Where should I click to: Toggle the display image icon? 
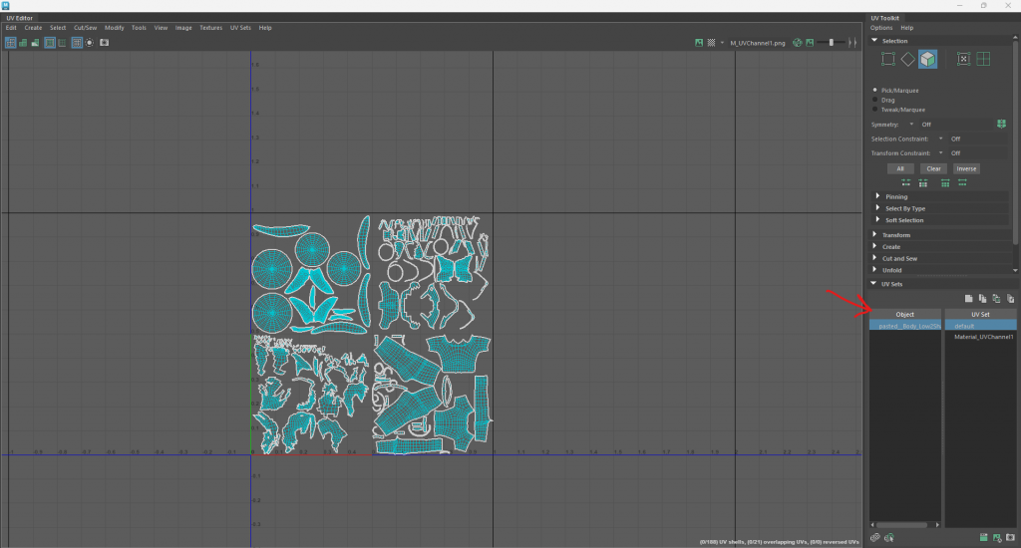coord(699,43)
